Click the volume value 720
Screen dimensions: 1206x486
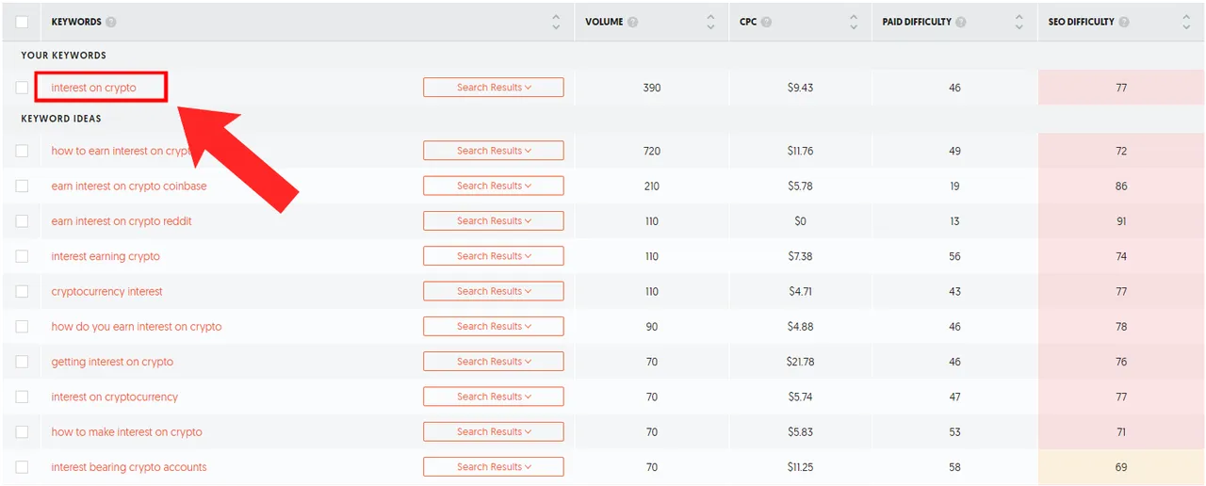pyautogui.click(x=652, y=151)
